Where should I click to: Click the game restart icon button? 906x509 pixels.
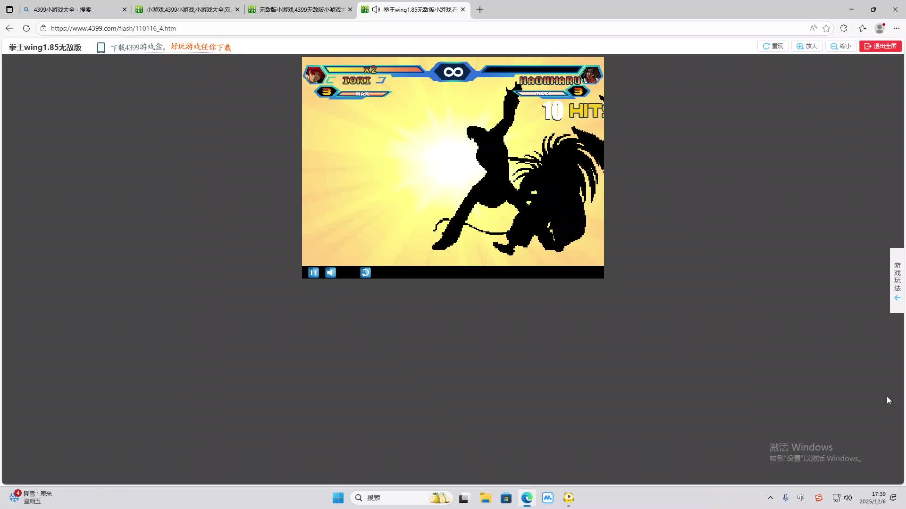(365, 272)
